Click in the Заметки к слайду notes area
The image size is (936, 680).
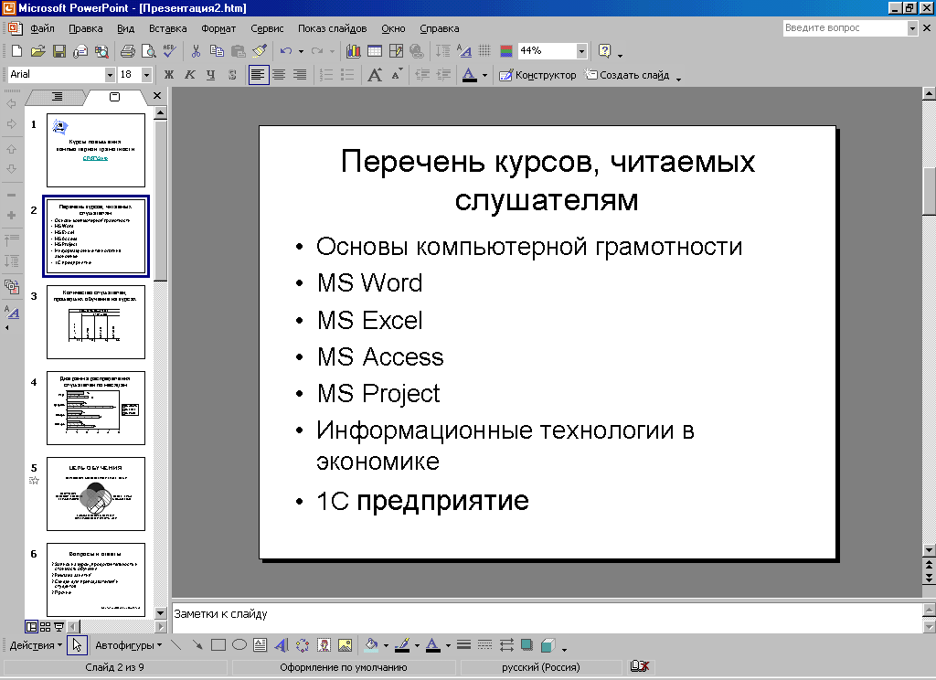[547, 617]
